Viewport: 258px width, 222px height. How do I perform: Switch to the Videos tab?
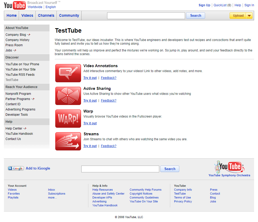point(27,15)
